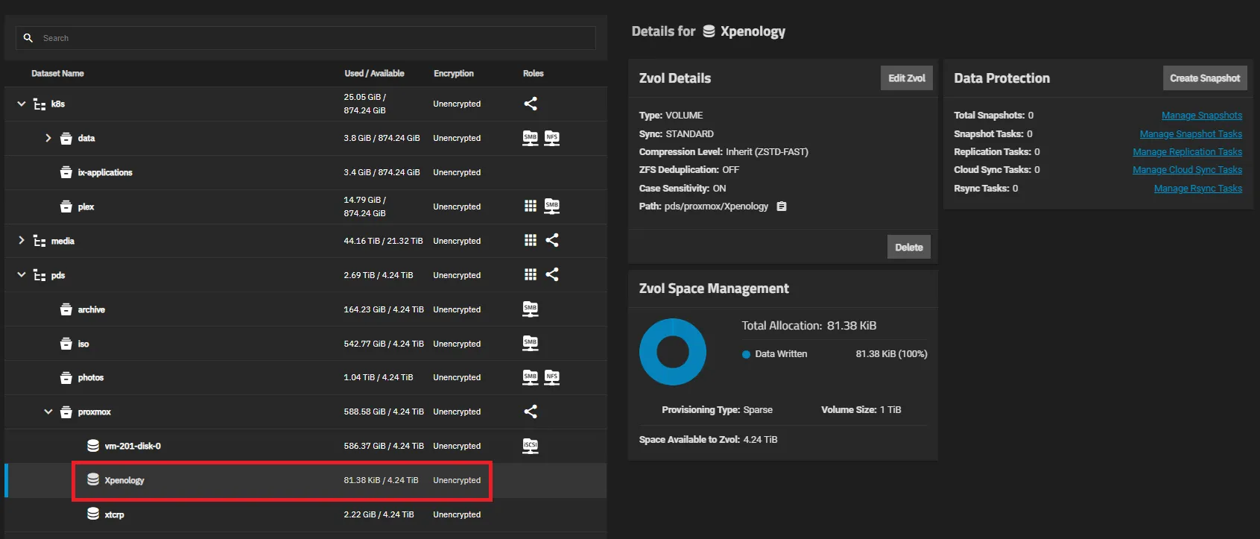Expand the media dataset
Image resolution: width=1260 pixels, height=539 pixels.
pos(22,240)
